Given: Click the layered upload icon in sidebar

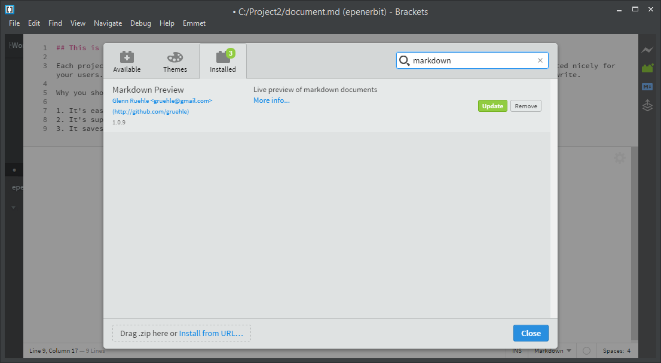Looking at the screenshot, I should click(647, 106).
